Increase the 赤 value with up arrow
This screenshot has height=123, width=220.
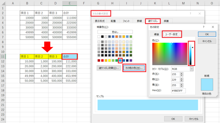point(182,73)
